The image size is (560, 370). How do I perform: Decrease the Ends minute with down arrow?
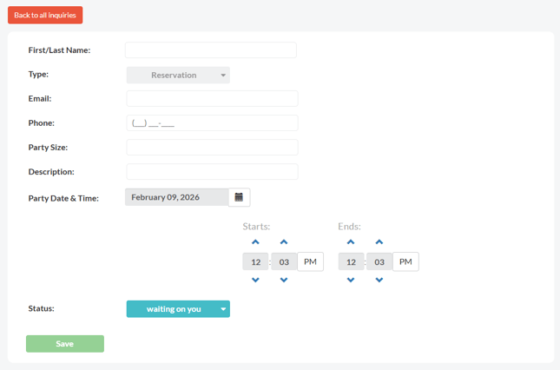coord(379,280)
